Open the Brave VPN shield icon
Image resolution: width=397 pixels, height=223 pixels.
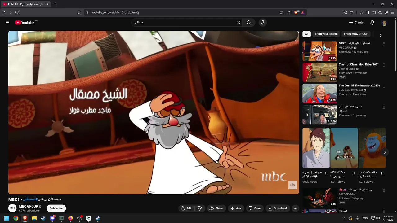tap(386, 12)
